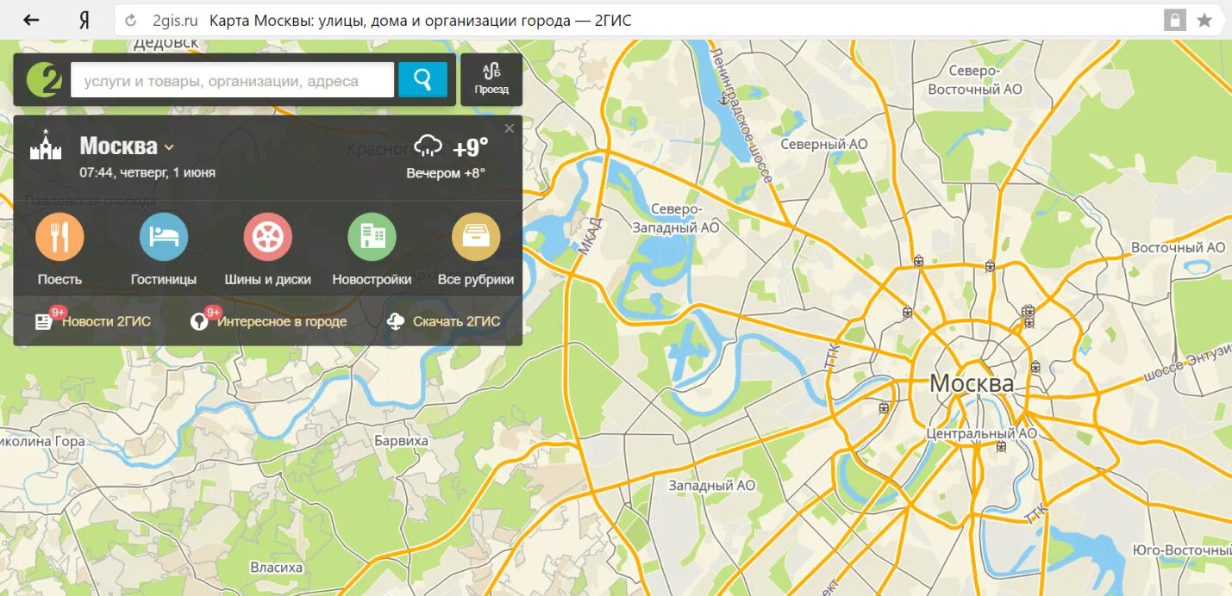Open the Поесть fork-and-knife category

tap(59, 237)
